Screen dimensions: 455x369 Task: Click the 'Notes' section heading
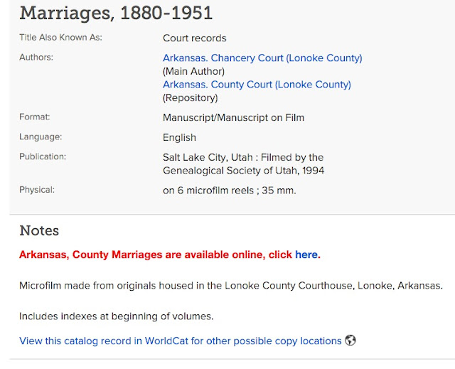click(x=39, y=230)
